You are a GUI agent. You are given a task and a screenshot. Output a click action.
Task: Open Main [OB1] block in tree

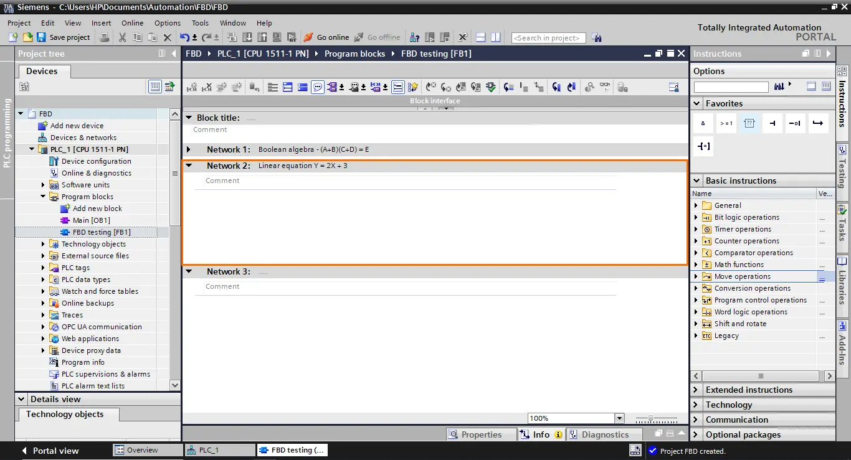(x=91, y=220)
